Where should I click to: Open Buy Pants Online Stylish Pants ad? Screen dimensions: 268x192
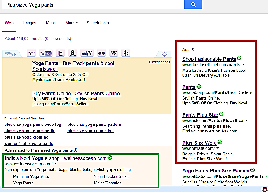(77, 93)
